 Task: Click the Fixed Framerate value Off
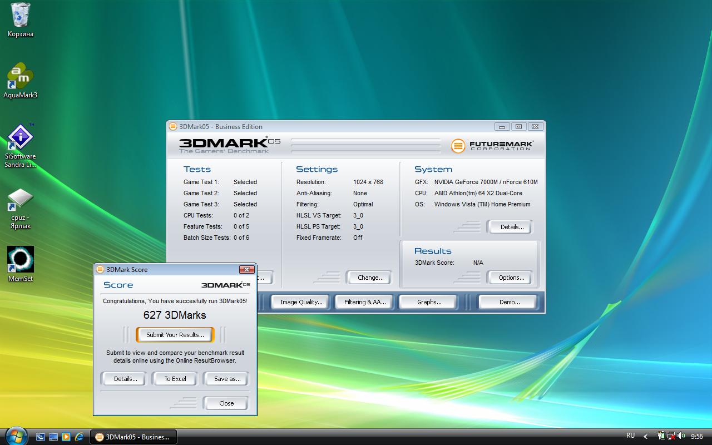(x=358, y=238)
